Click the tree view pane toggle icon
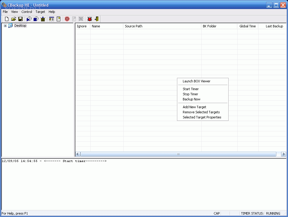The height and width of the screenshot is (217, 288). (52, 19)
